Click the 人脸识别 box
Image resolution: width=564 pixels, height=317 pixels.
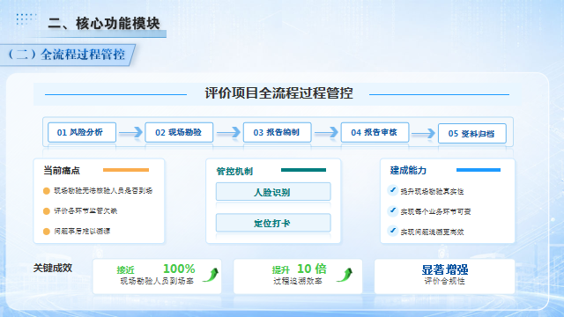click(x=273, y=192)
